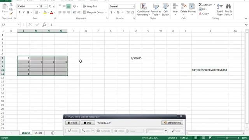The width and height of the screenshot is (249, 140).
Task: Decrease font size with the small A icon
Action: click(54, 6)
